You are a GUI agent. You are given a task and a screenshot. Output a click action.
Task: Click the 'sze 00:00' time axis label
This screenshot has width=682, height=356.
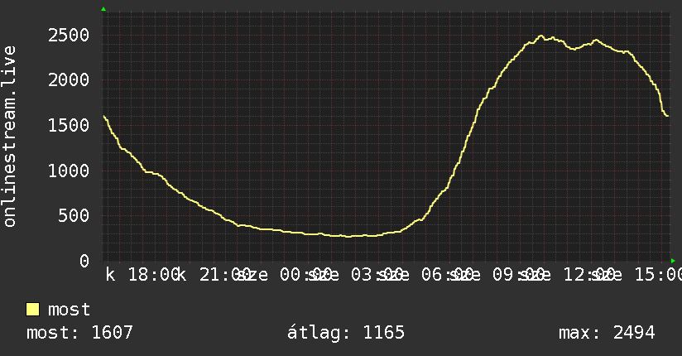click(285, 275)
